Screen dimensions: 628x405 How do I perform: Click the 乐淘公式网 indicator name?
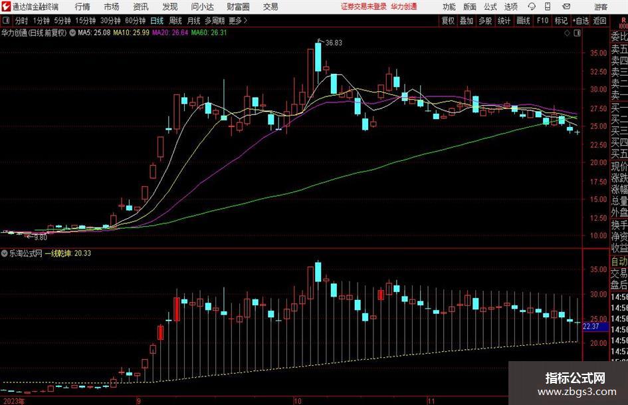click(26, 253)
